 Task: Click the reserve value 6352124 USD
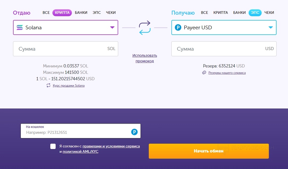232,66
